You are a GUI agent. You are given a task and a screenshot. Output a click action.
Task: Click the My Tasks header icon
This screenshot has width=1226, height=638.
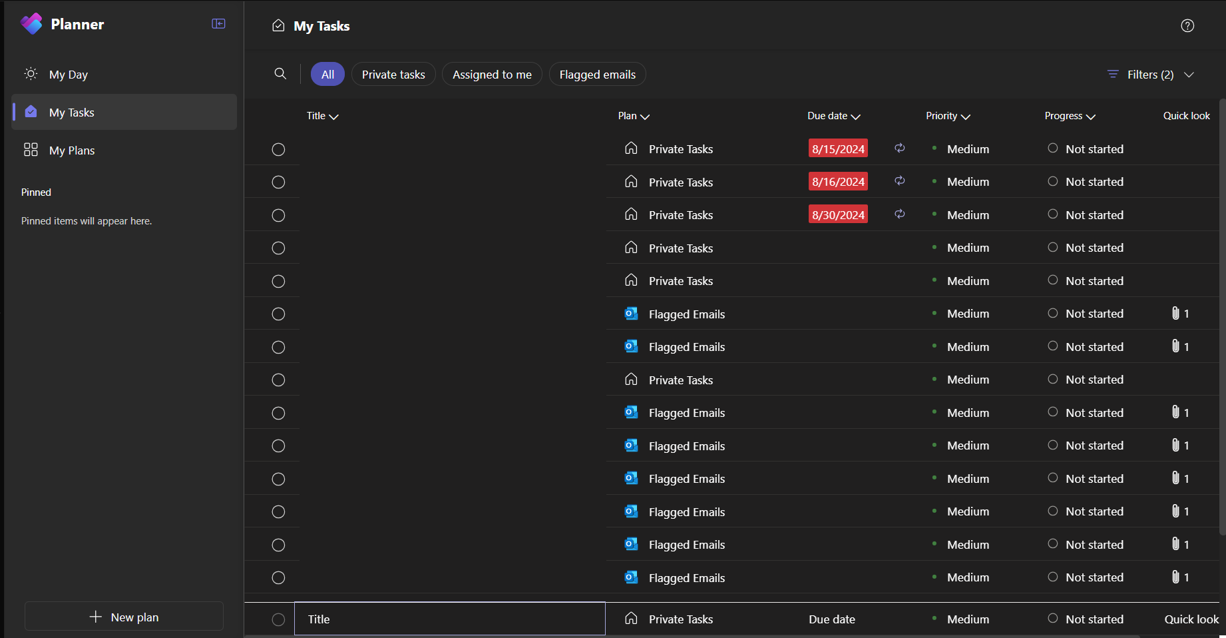click(278, 26)
